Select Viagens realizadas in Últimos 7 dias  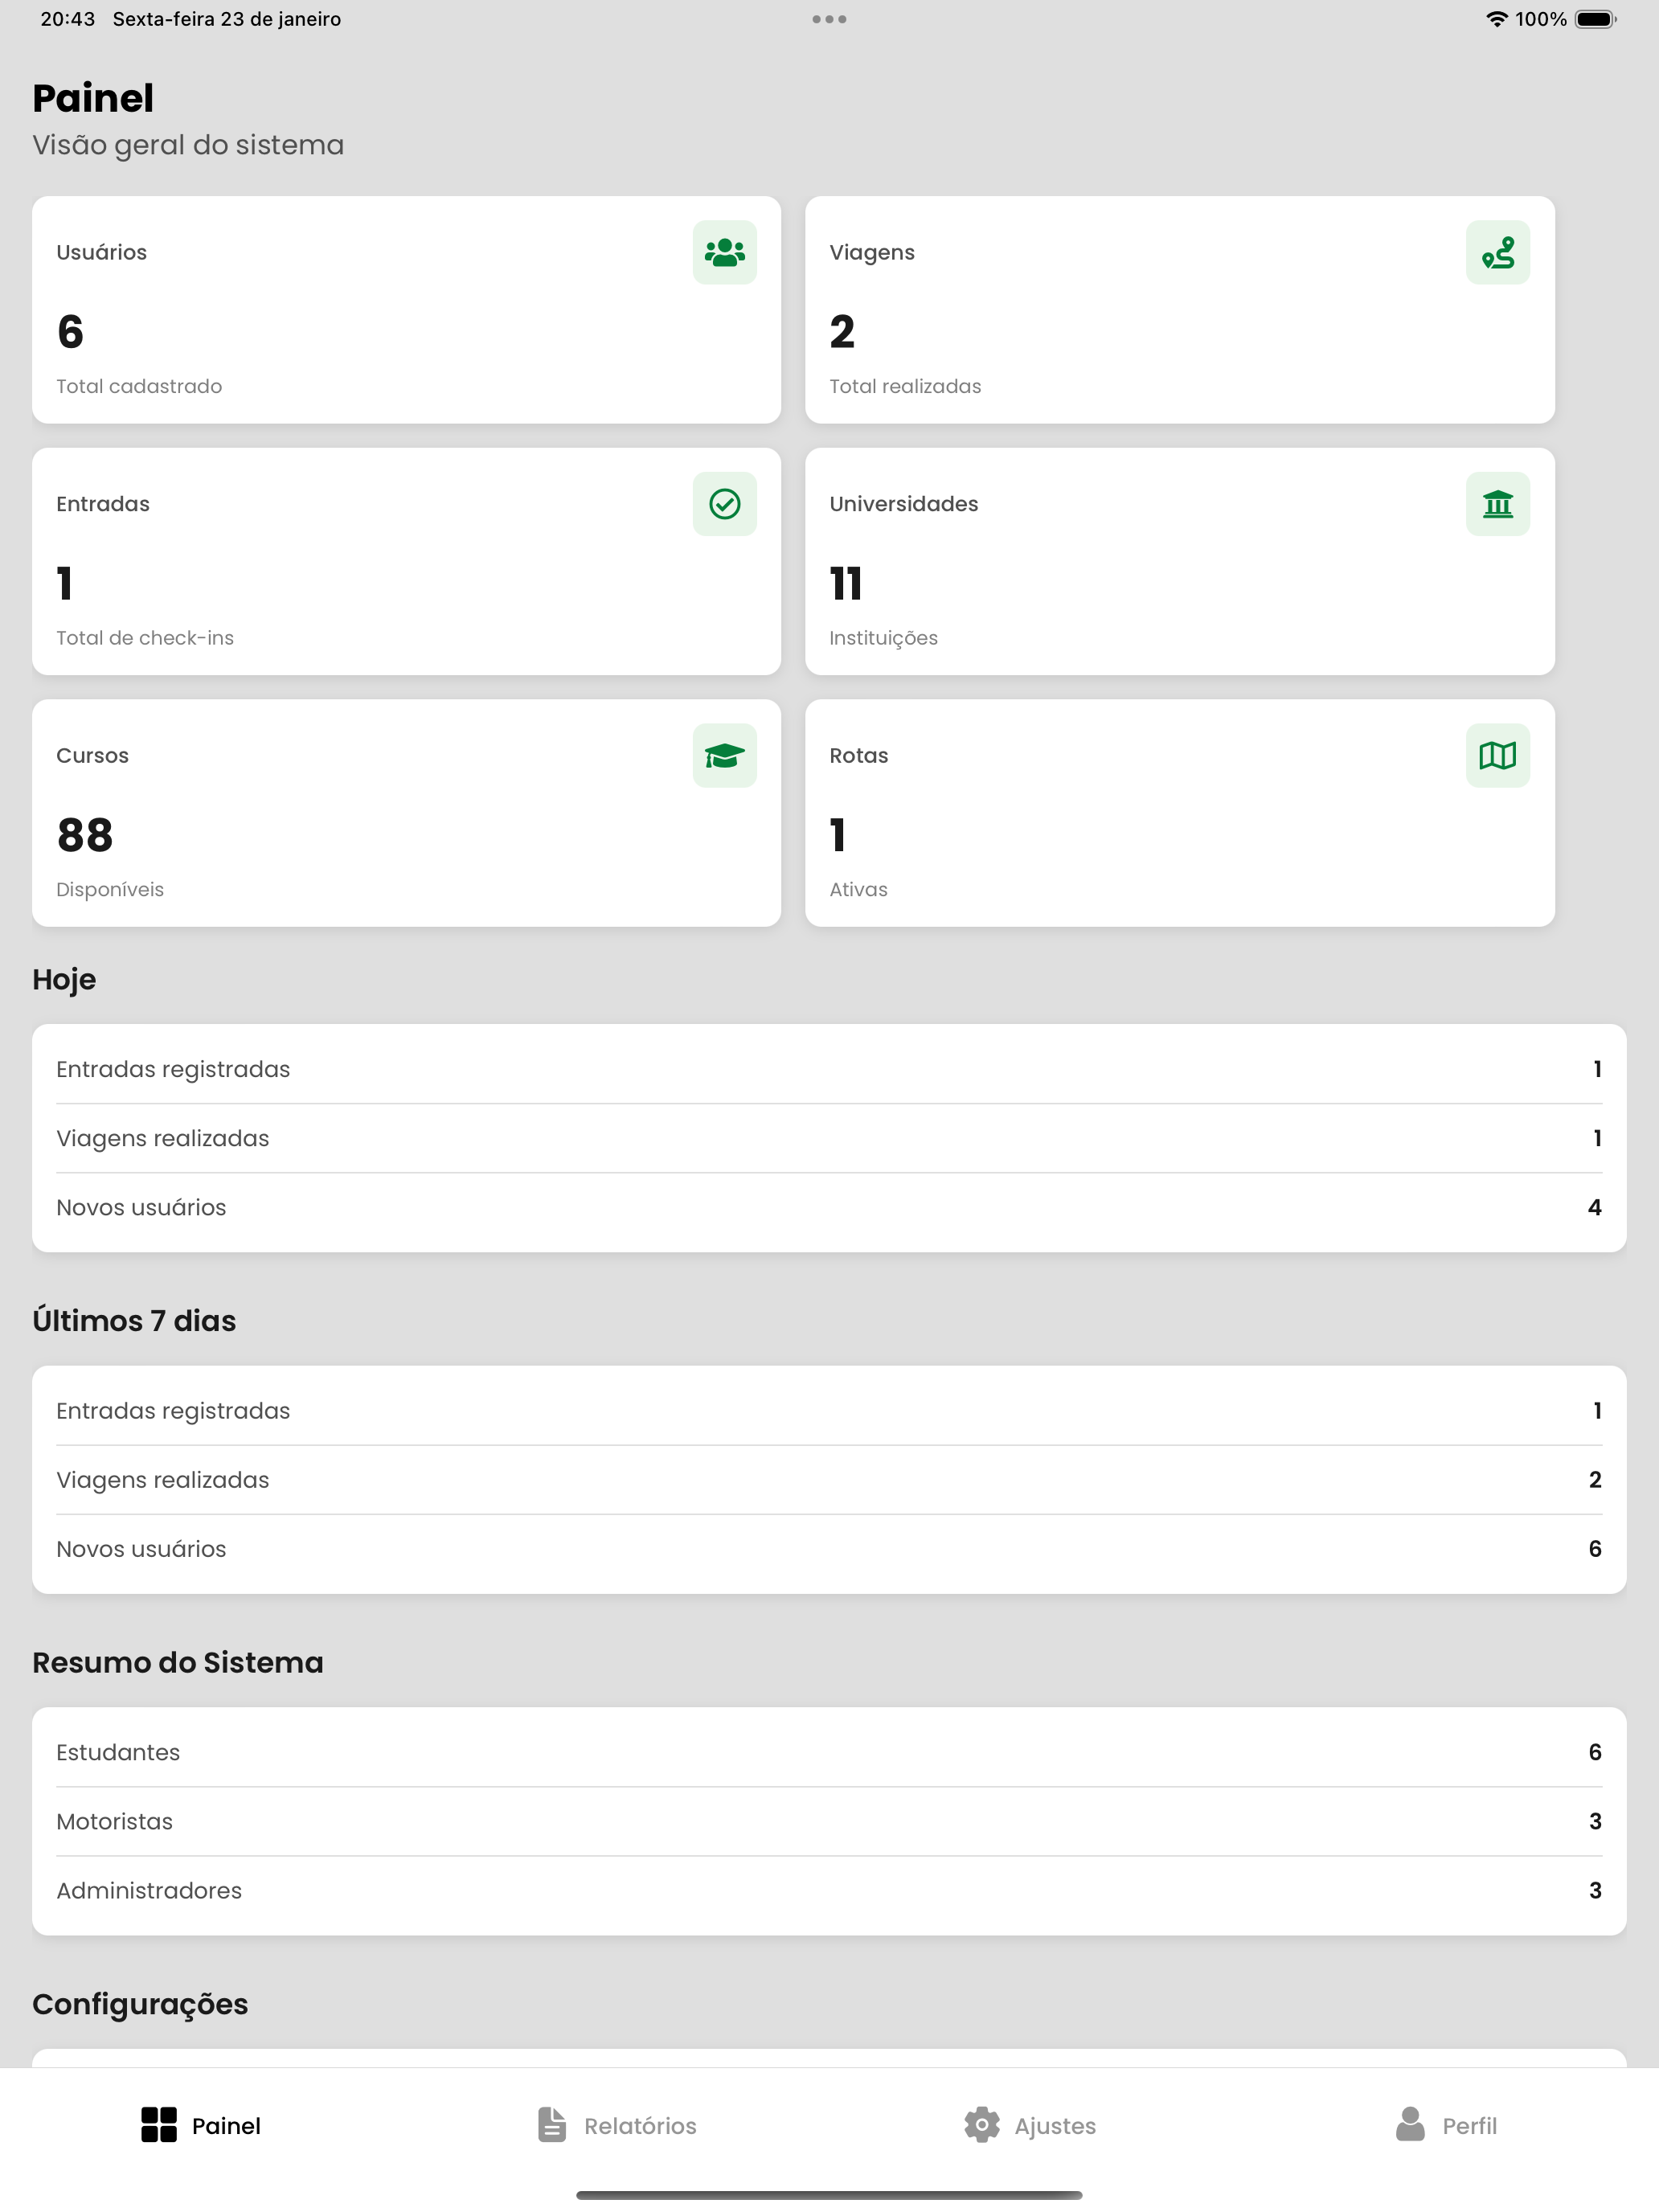click(x=829, y=1480)
